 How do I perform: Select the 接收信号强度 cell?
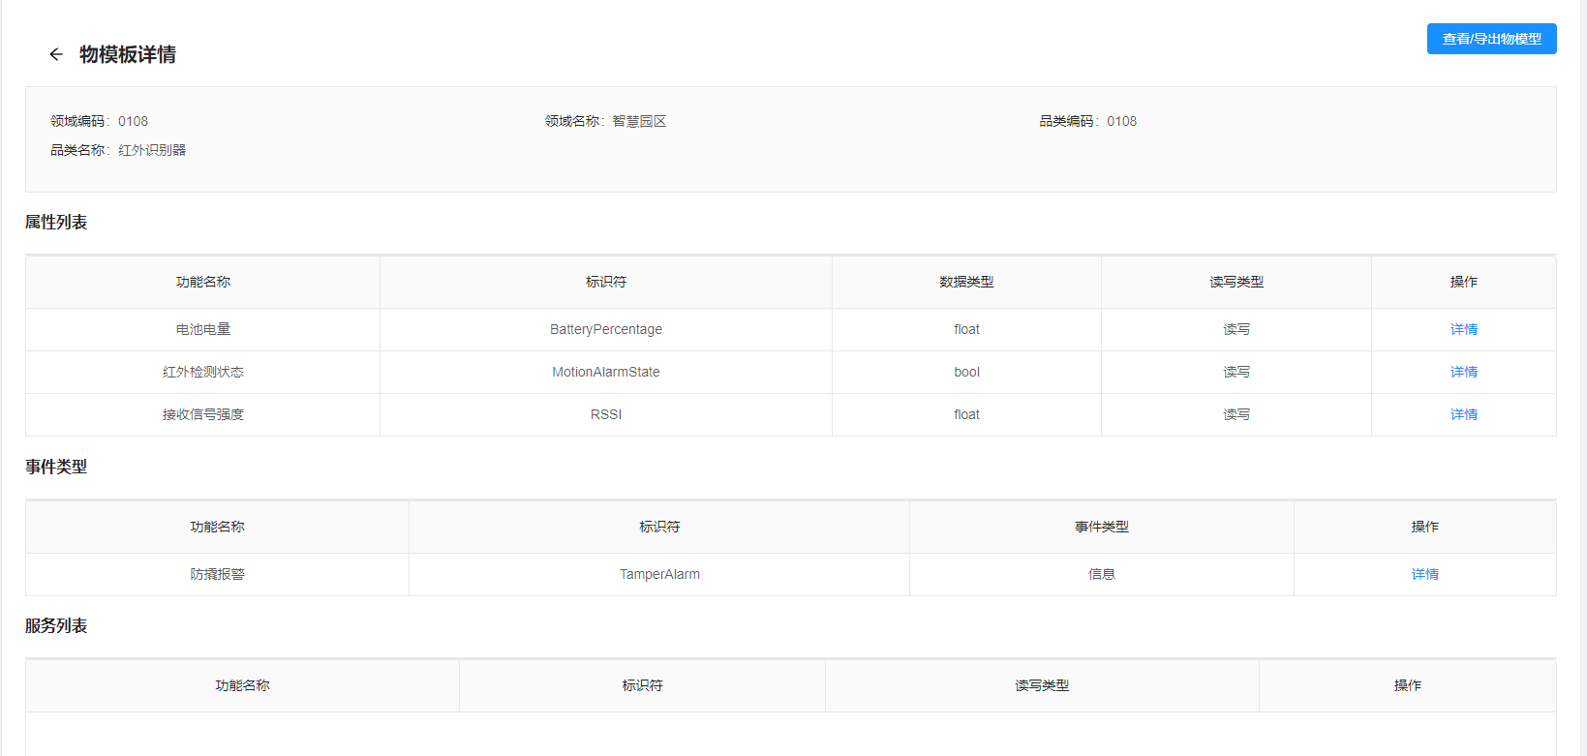click(x=203, y=414)
